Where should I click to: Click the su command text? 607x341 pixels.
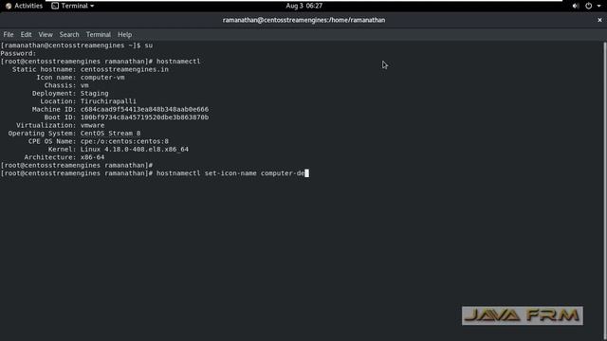pyautogui.click(x=149, y=45)
